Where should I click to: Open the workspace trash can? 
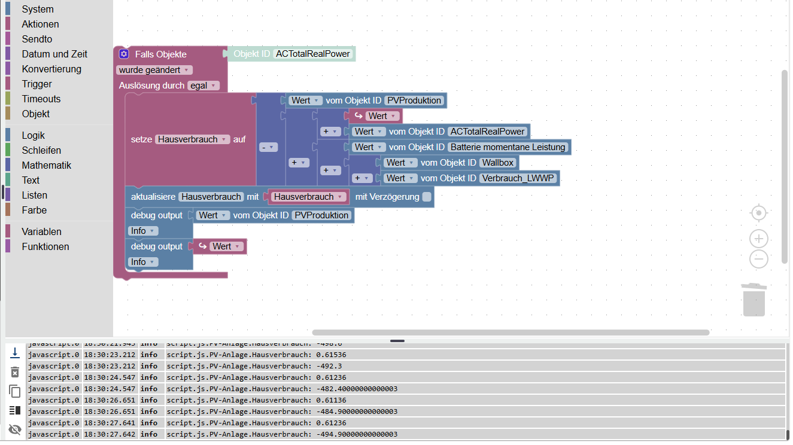tap(753, 300)
